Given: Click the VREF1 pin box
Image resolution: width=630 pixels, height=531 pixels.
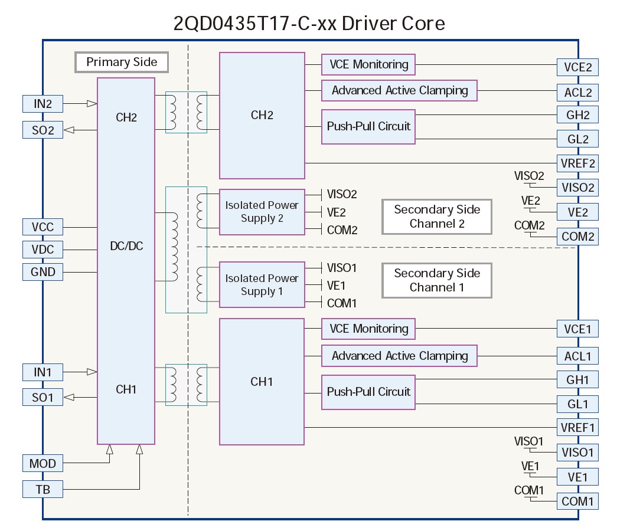Looking at the screenshot, I should pyautogui.click(x=577, y=427).
